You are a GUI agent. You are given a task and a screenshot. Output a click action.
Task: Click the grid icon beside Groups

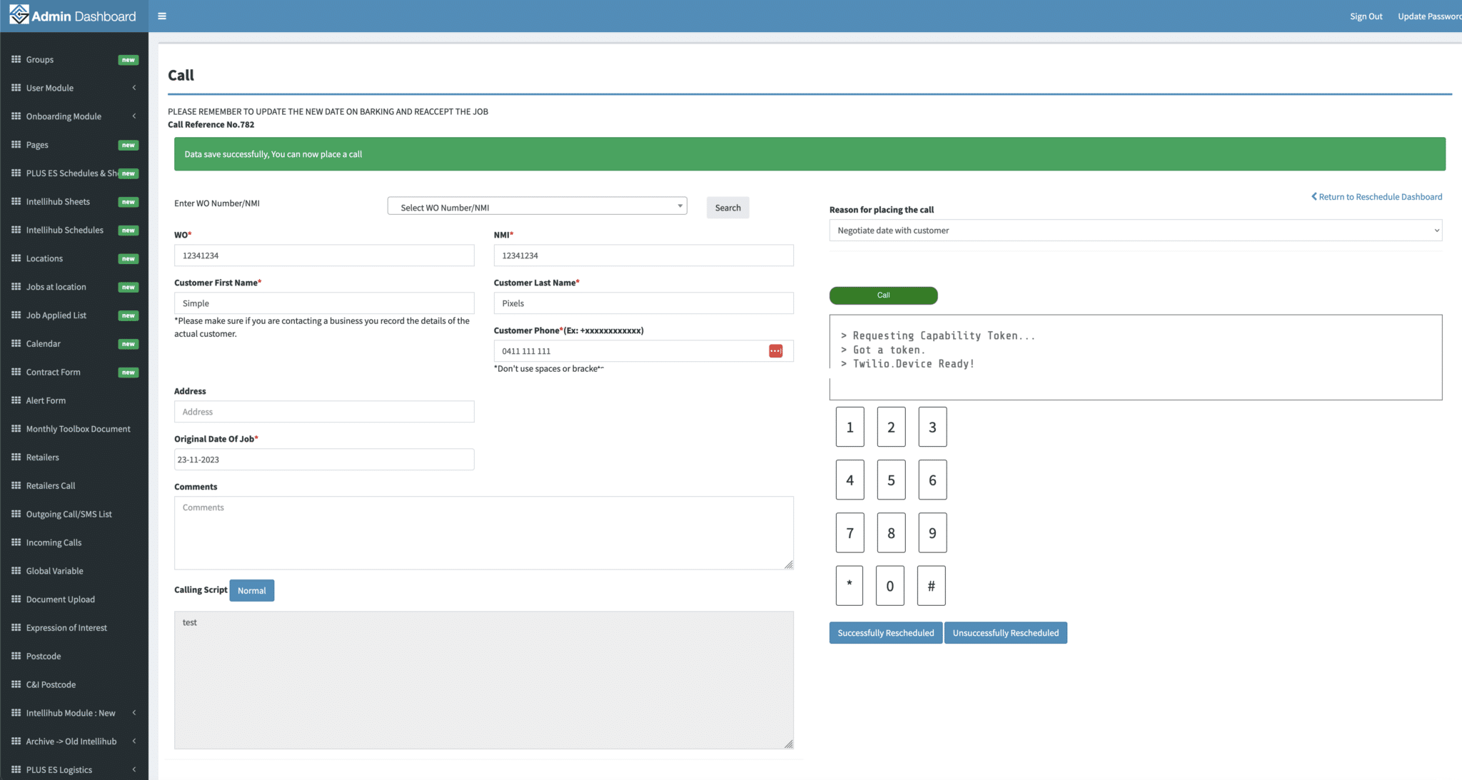tap(16, 59)
